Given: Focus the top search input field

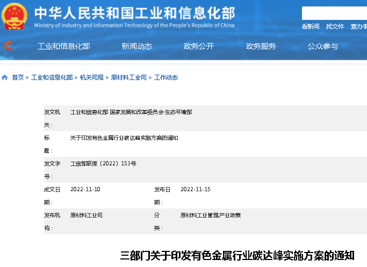Looking at the screenshot, I should 334,13.
